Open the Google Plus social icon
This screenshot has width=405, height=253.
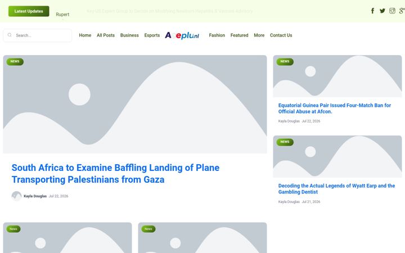pos(402,11)
